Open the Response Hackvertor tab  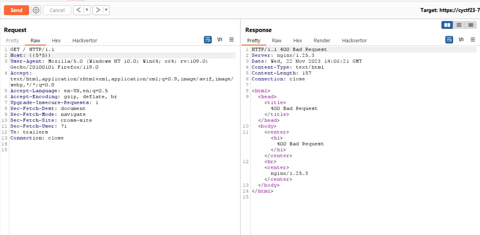click(354, 41)
